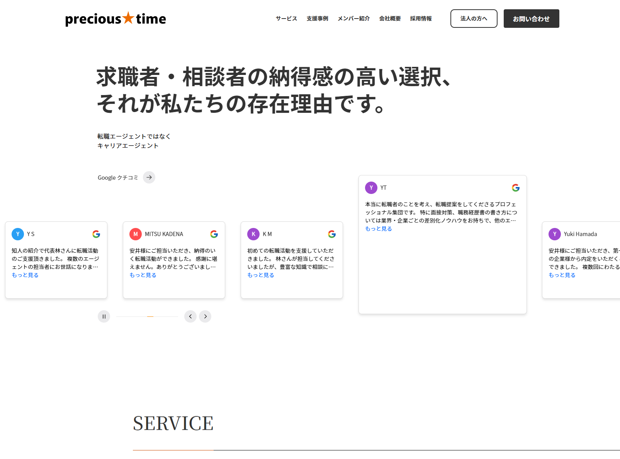
Task: Click the Google クチコミ arrow icon
Action: pos(149,177)
